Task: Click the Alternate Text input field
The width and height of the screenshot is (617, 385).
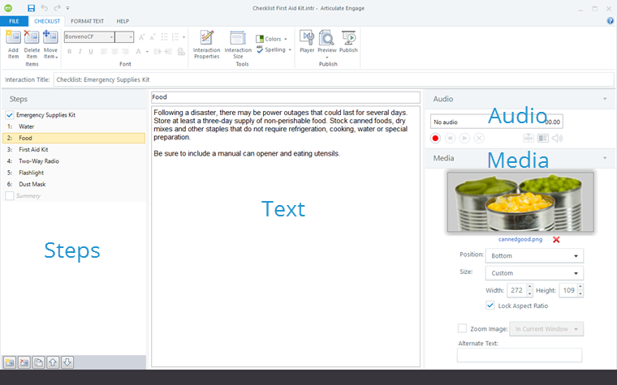Action: 520,355
